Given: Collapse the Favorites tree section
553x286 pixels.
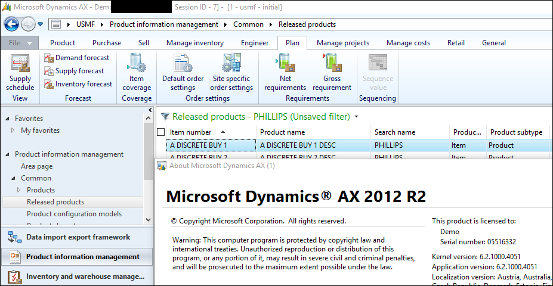Looking at the screenshot, I should (x=7, y=119).
